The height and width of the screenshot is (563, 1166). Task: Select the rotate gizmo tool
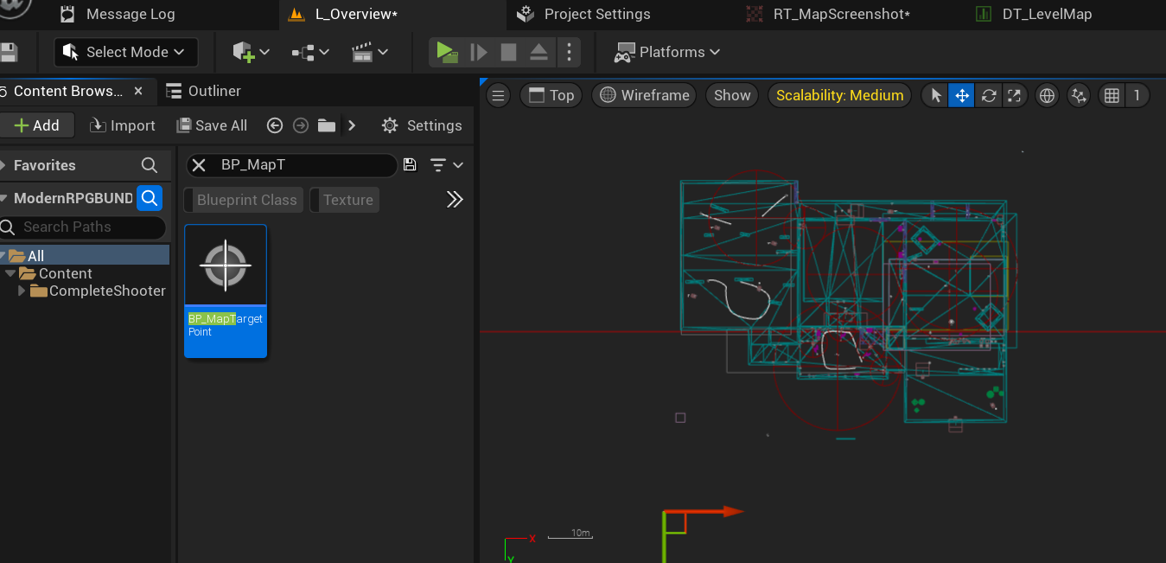tap(989, 95)
